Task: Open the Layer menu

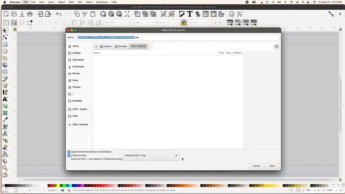Action: click(x=51, y=2)
